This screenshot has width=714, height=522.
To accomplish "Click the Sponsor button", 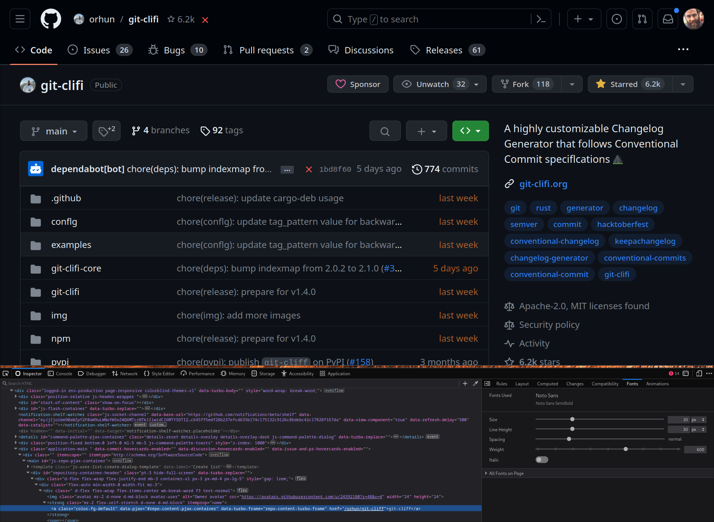I will coord(357,84).
